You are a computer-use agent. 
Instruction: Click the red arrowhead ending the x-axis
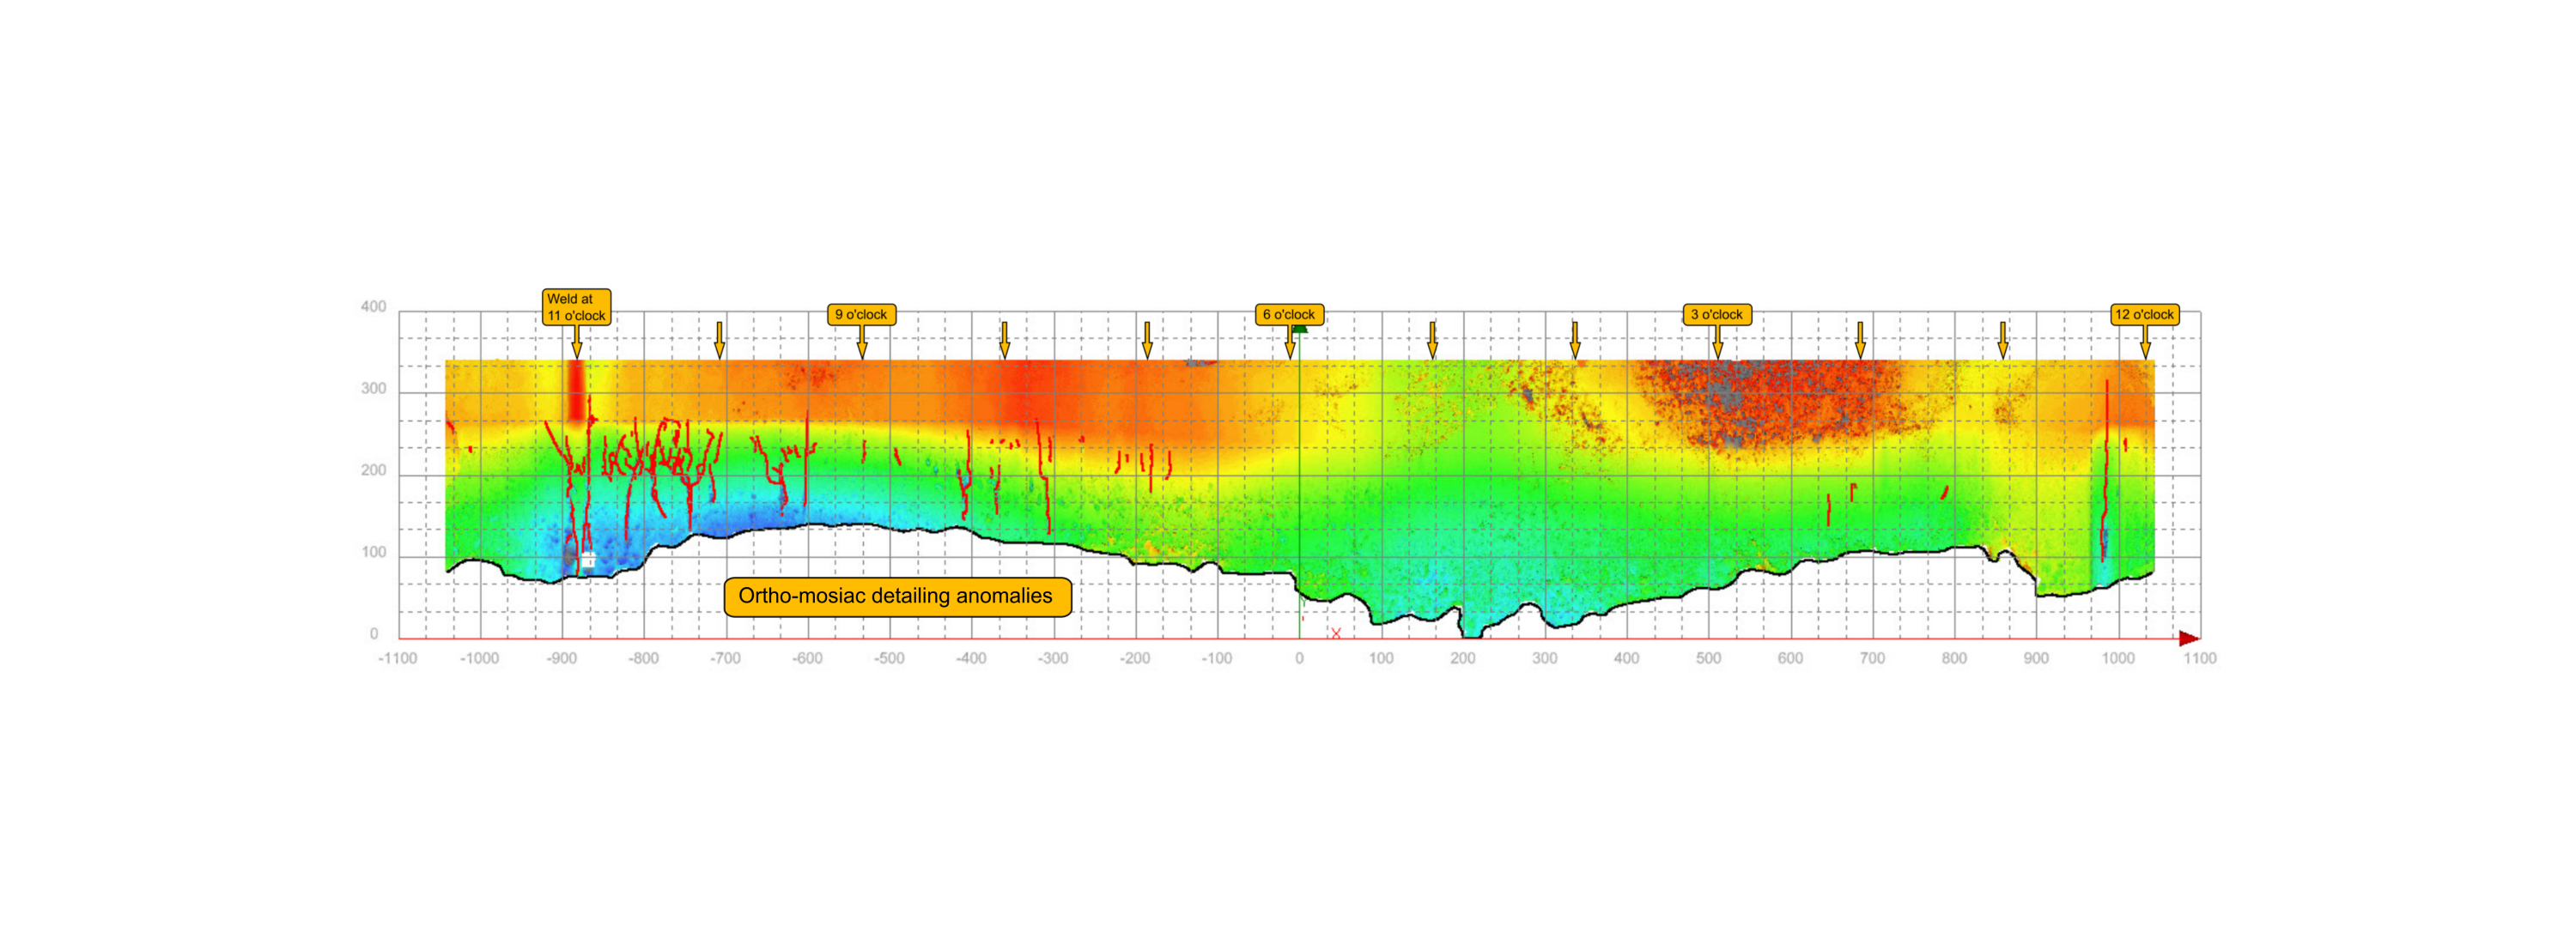2188,638
